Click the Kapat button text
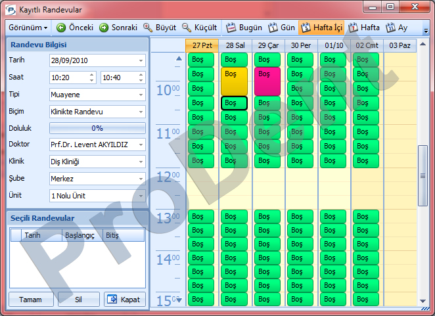435x316 pixels. [x=130, y=300]
